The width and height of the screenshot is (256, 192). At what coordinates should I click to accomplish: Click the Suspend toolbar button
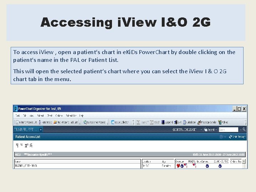(167, 122)
